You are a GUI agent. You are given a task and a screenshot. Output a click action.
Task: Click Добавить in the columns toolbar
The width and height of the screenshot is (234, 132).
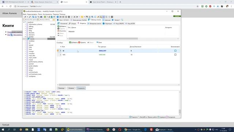[73, 43]
